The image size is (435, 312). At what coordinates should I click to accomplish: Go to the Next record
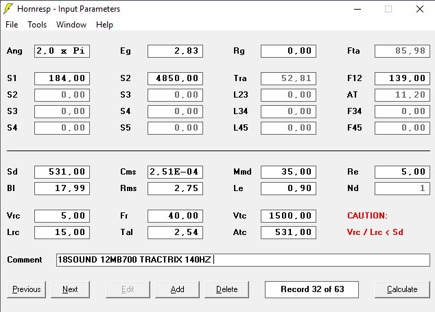coord(70,289)
